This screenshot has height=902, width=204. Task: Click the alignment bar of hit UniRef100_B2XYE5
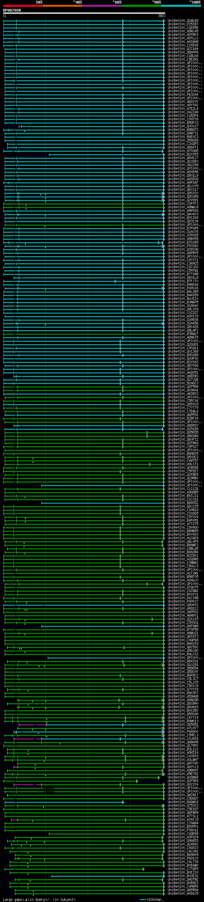pyautogui.click(x=106, y=155)
